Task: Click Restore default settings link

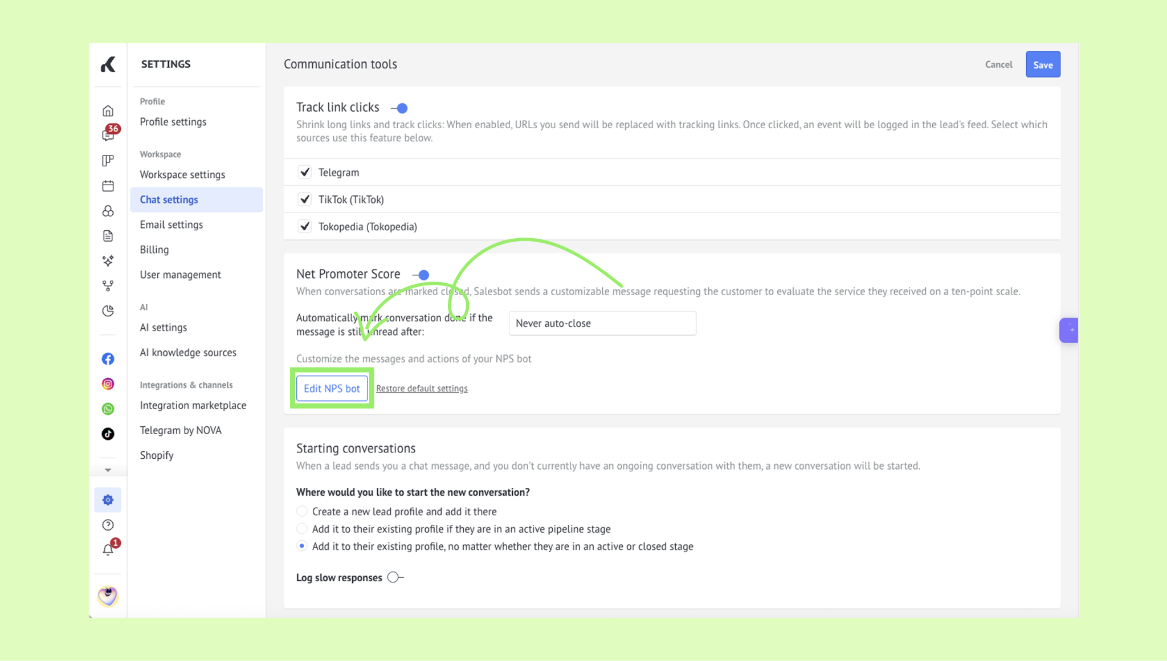Action: point(422,389)
